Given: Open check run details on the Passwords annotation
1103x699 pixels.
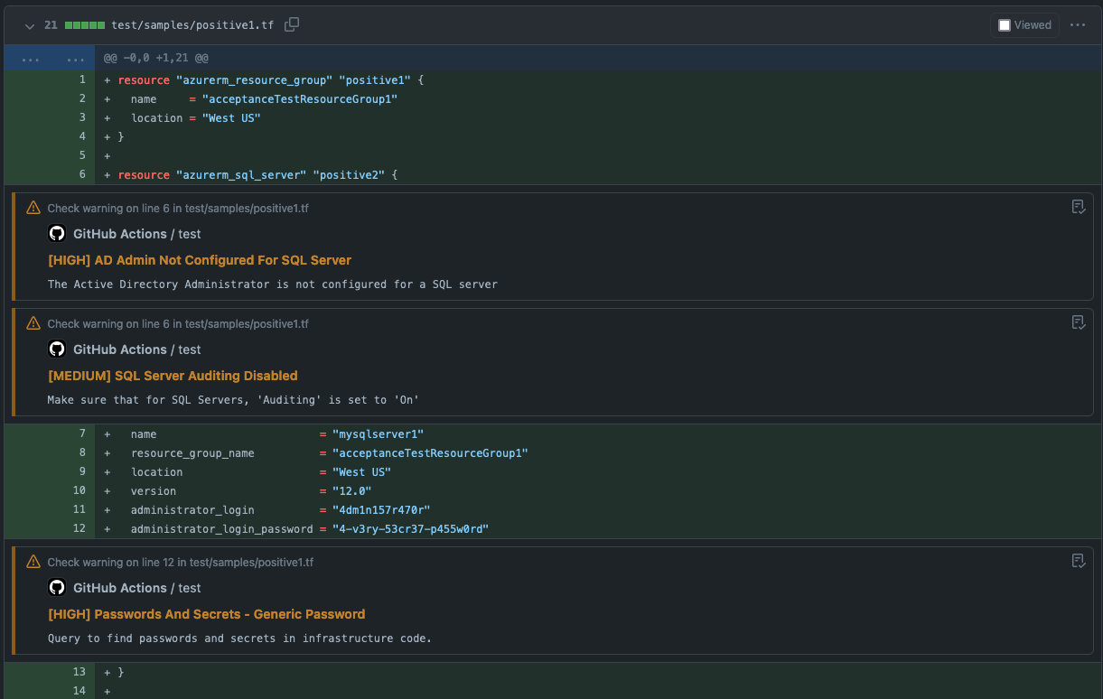Looking at the screenshot, I should point(1079,561).
